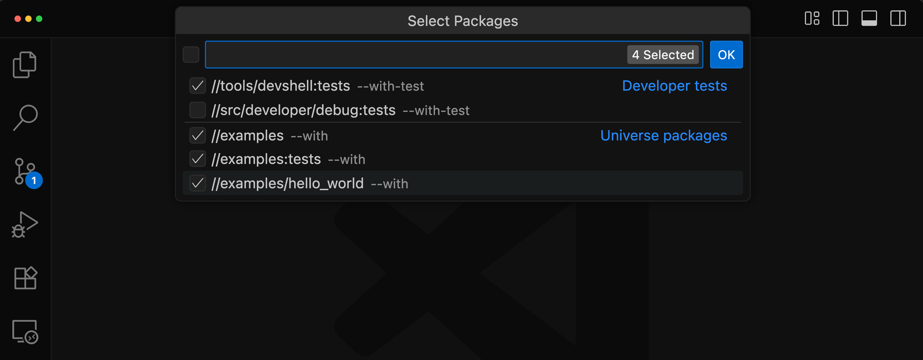Uncheck //examples/hello_world

click(x=197, y=183)
